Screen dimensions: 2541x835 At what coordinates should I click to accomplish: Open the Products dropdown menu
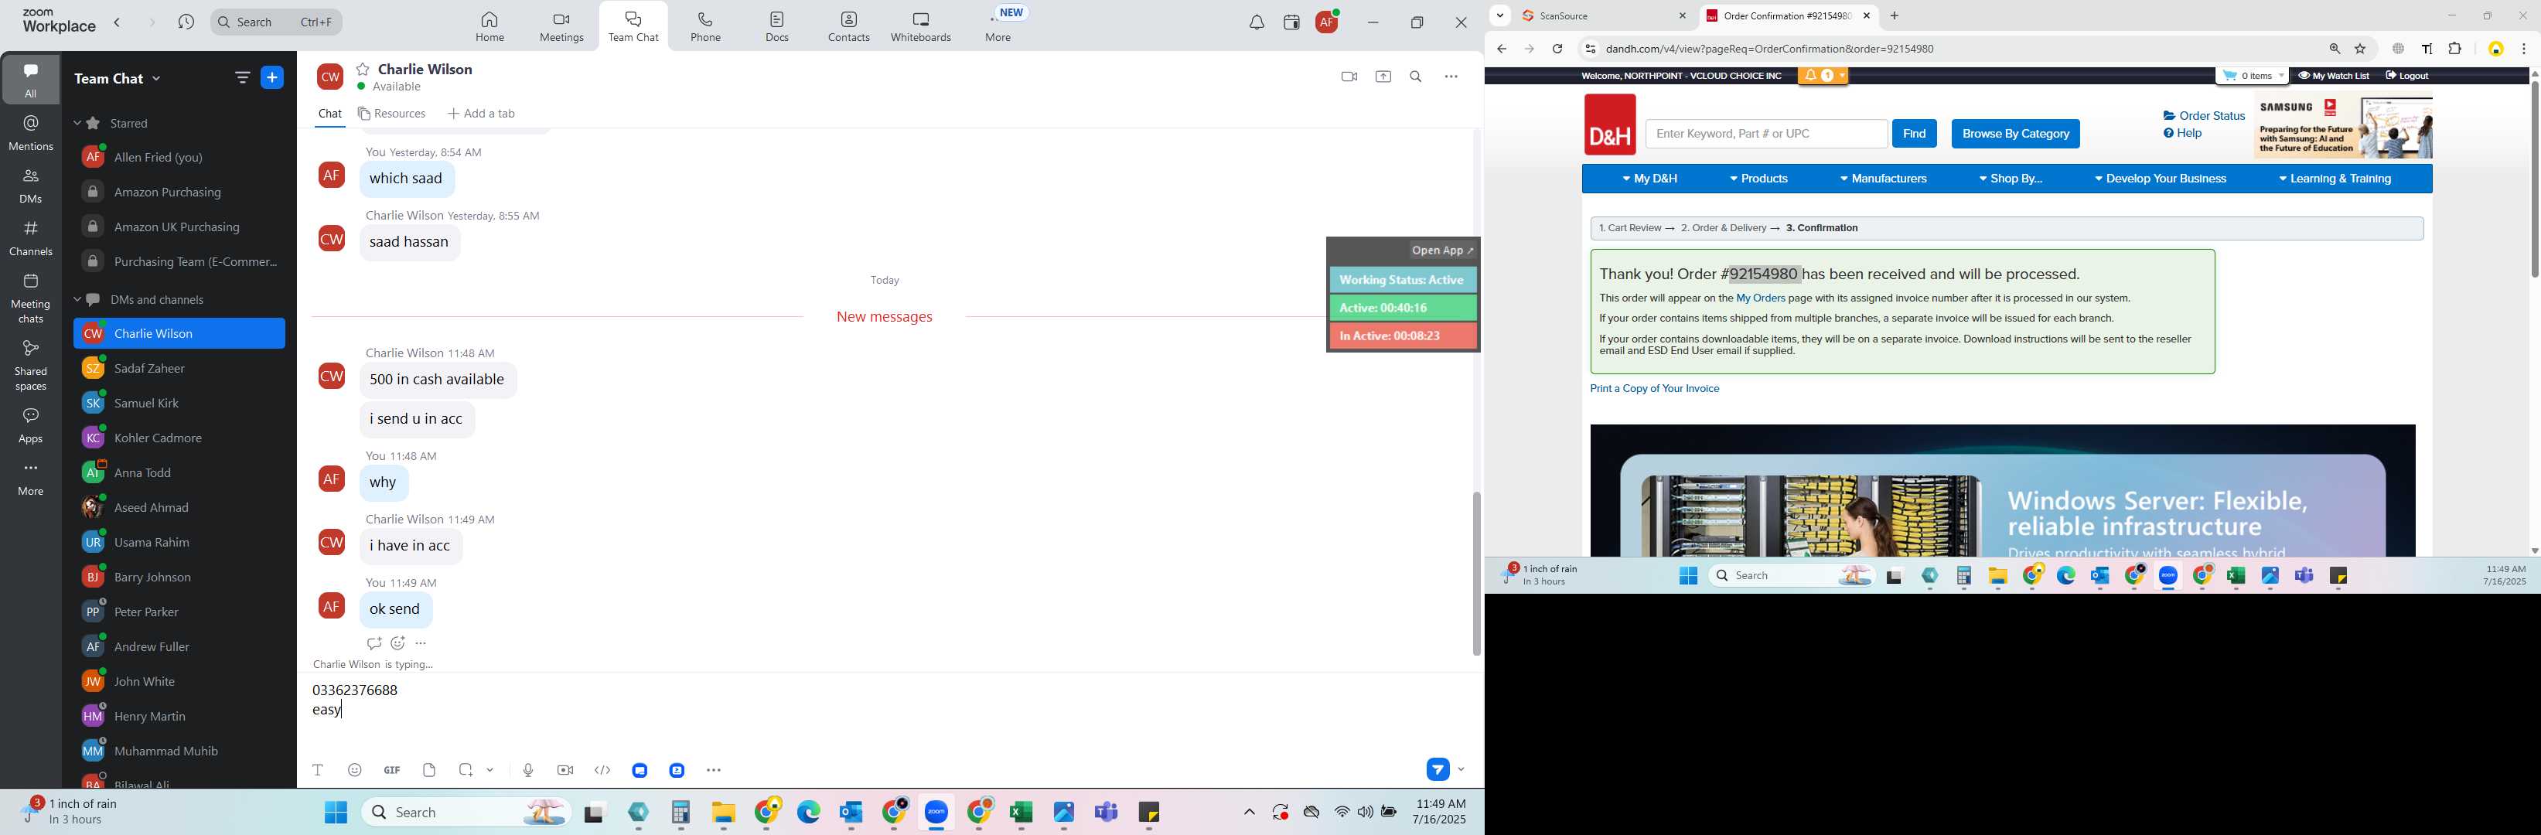pyautogui.click(x=1758, y=179)
